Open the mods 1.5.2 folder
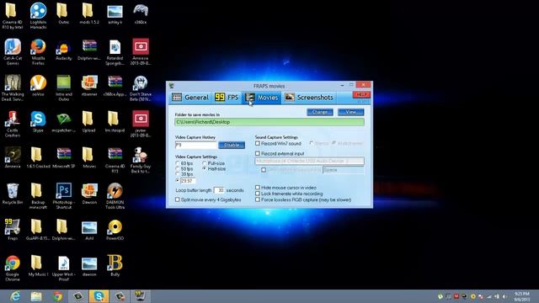 pyautogui.click(x=89, y=13)
